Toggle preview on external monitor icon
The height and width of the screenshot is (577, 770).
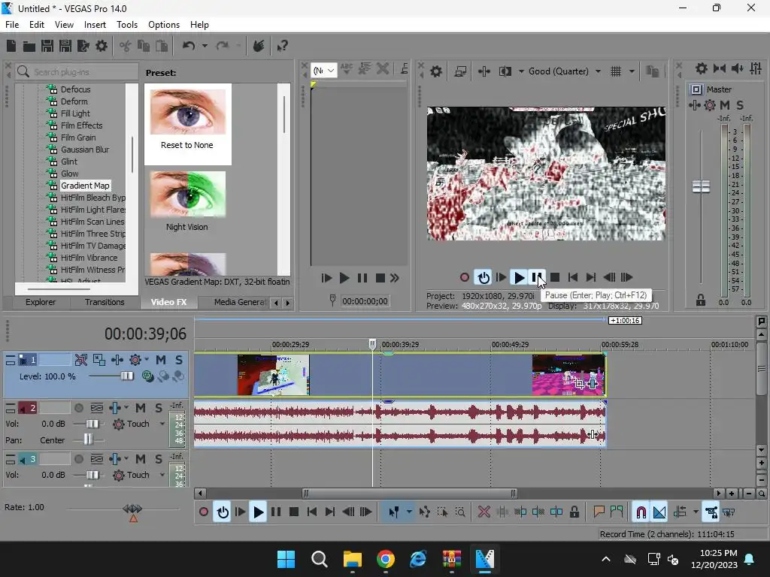(460, 71)
